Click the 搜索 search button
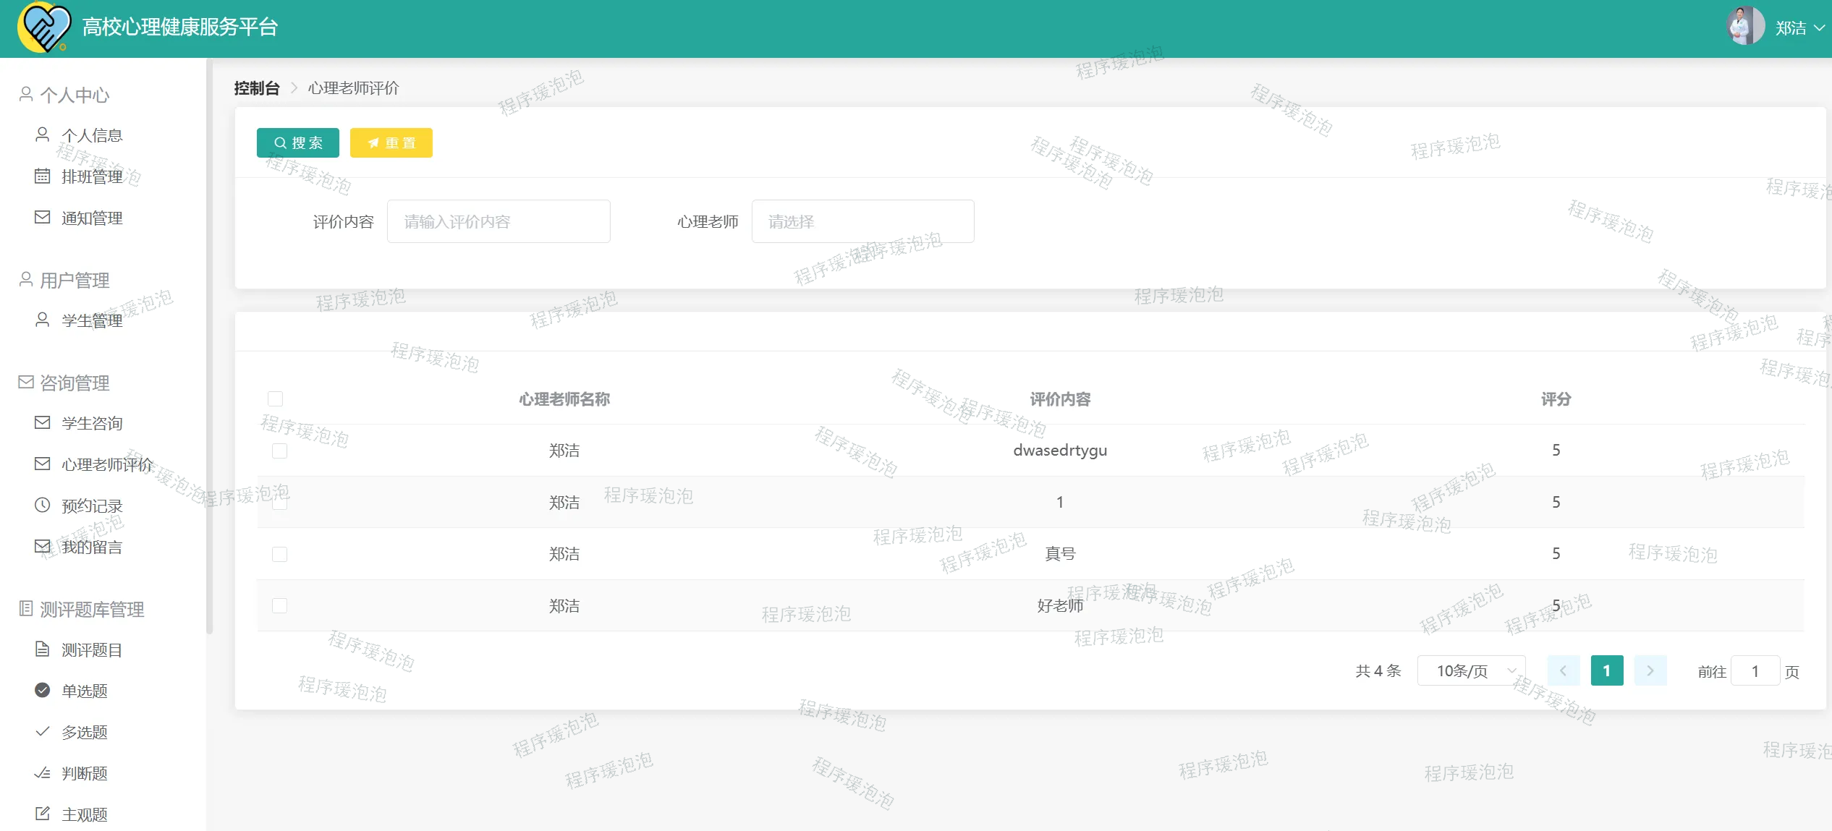 (x=298, y=142)
